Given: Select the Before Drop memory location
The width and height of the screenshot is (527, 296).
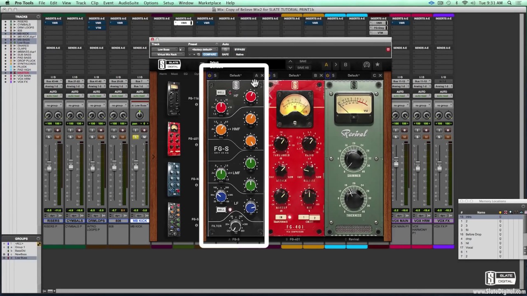Looking at the screenshot, I should (x=473, y=234).
